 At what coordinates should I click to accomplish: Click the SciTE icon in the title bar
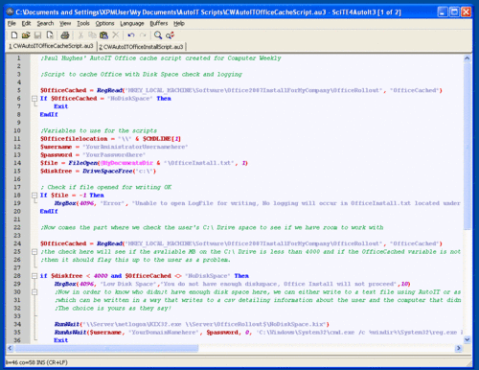click(x=11, y=12)
